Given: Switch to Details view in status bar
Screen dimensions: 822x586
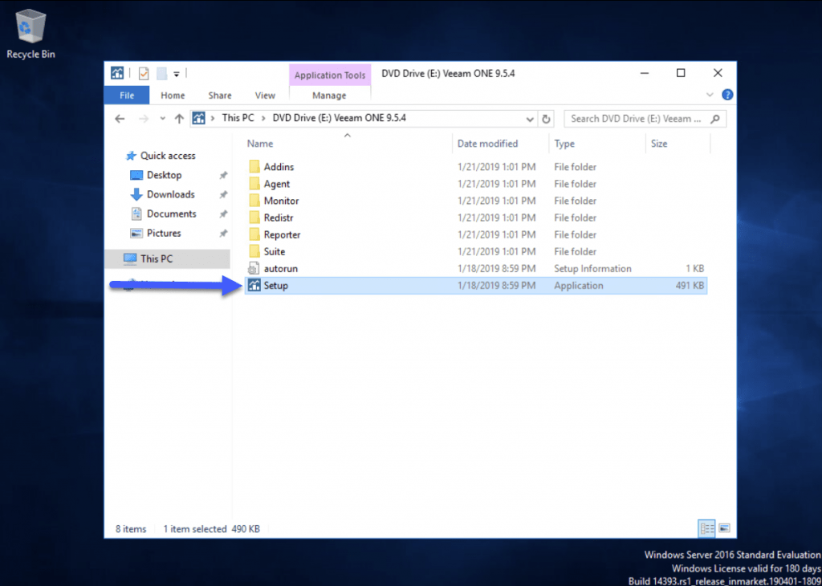Looking at the screenshot, I should click(x=707, y=529).
